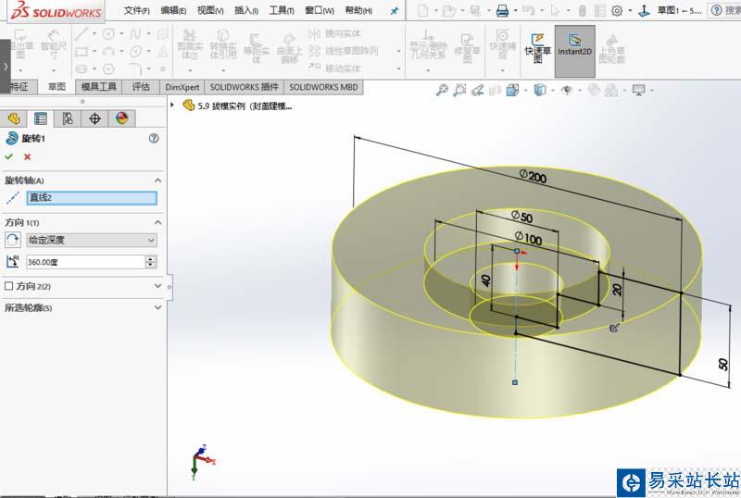741x498 pixels.
Task: Open the 给定深度 revolve type dropdown
Action: click(92, 240)
